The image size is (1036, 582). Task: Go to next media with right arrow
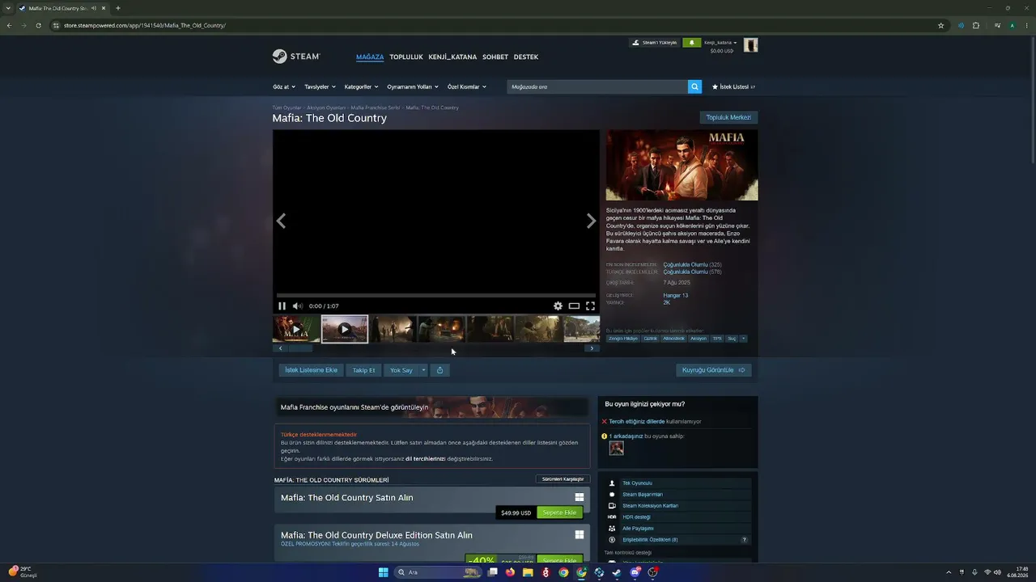591,221
